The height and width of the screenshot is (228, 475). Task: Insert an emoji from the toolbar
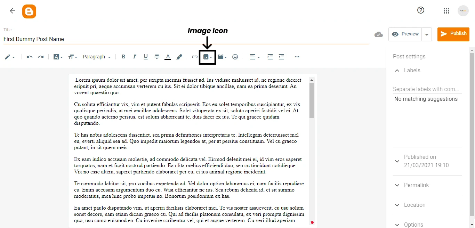[235, 57]
